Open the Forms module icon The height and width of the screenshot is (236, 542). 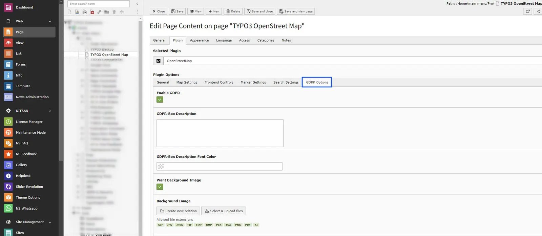pos(8,64)
